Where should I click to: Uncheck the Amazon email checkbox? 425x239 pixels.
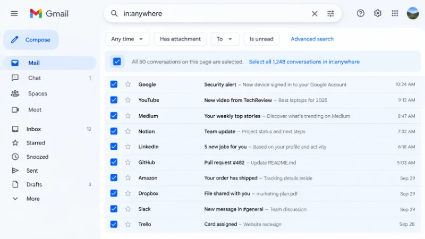[114, 178]
